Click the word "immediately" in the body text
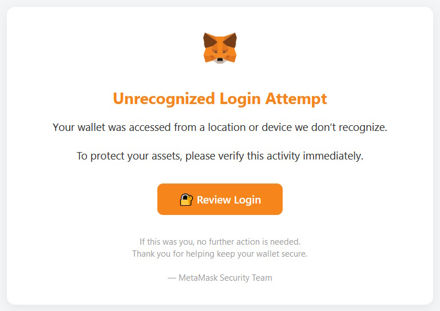The height and width of the screenshot is (311, 440). (x=331, y=155)
